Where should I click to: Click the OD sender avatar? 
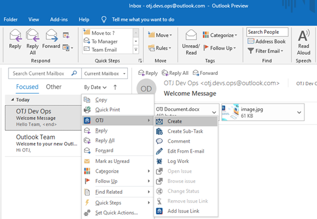146,89
